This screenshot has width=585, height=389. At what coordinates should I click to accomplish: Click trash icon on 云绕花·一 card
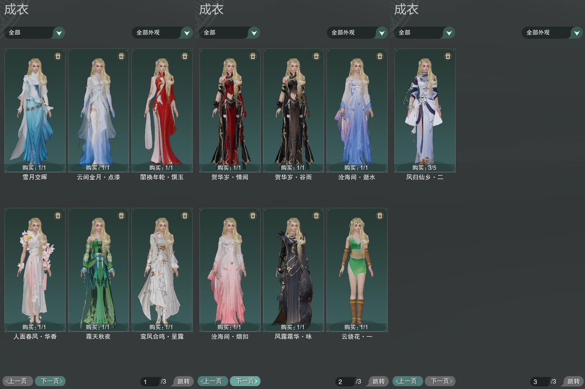click(380, 215)
